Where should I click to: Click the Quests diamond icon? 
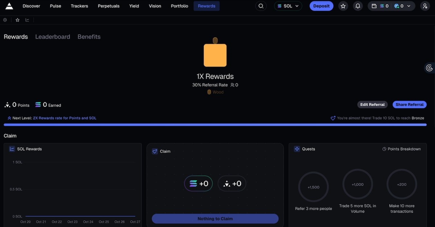coord(297,149)
